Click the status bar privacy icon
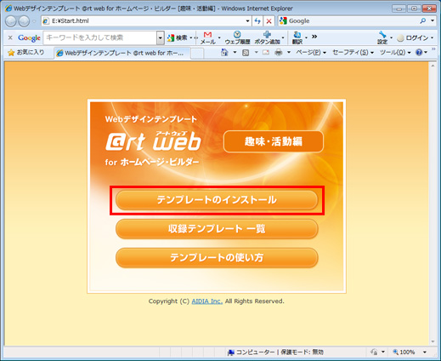The width and height of the screenshot is (441, 361). point(374,352)
